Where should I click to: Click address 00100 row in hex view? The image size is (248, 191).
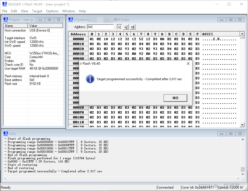154,117
